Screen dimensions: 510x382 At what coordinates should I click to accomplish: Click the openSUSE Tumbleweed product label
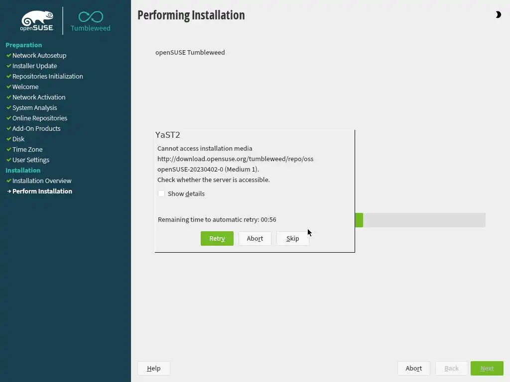190,52
